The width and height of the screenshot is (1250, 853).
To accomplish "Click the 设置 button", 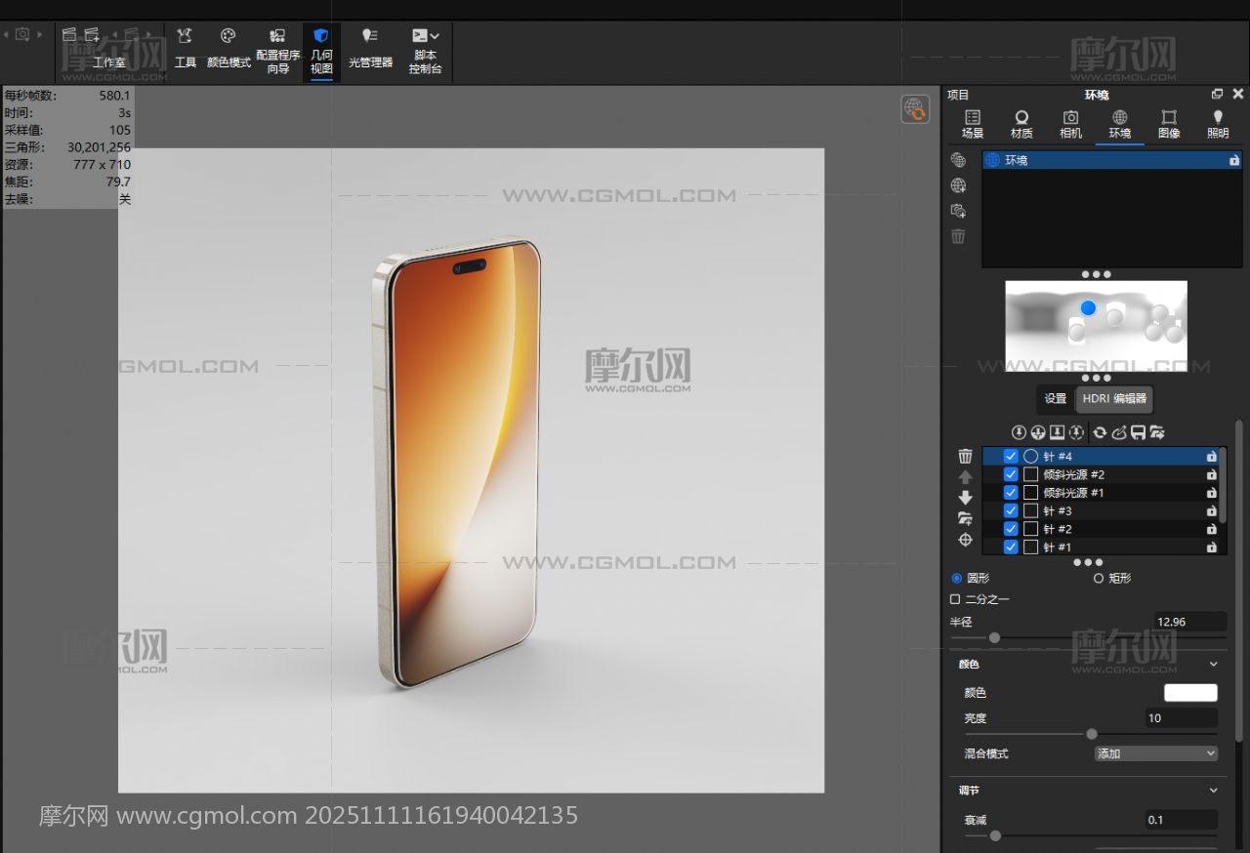I will [1056, 398].
